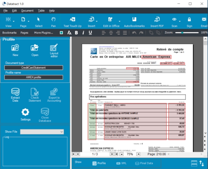This screenshot has height=169, width=208.
Task: Open the Text Touch Up tool
Action: (72, 22)
